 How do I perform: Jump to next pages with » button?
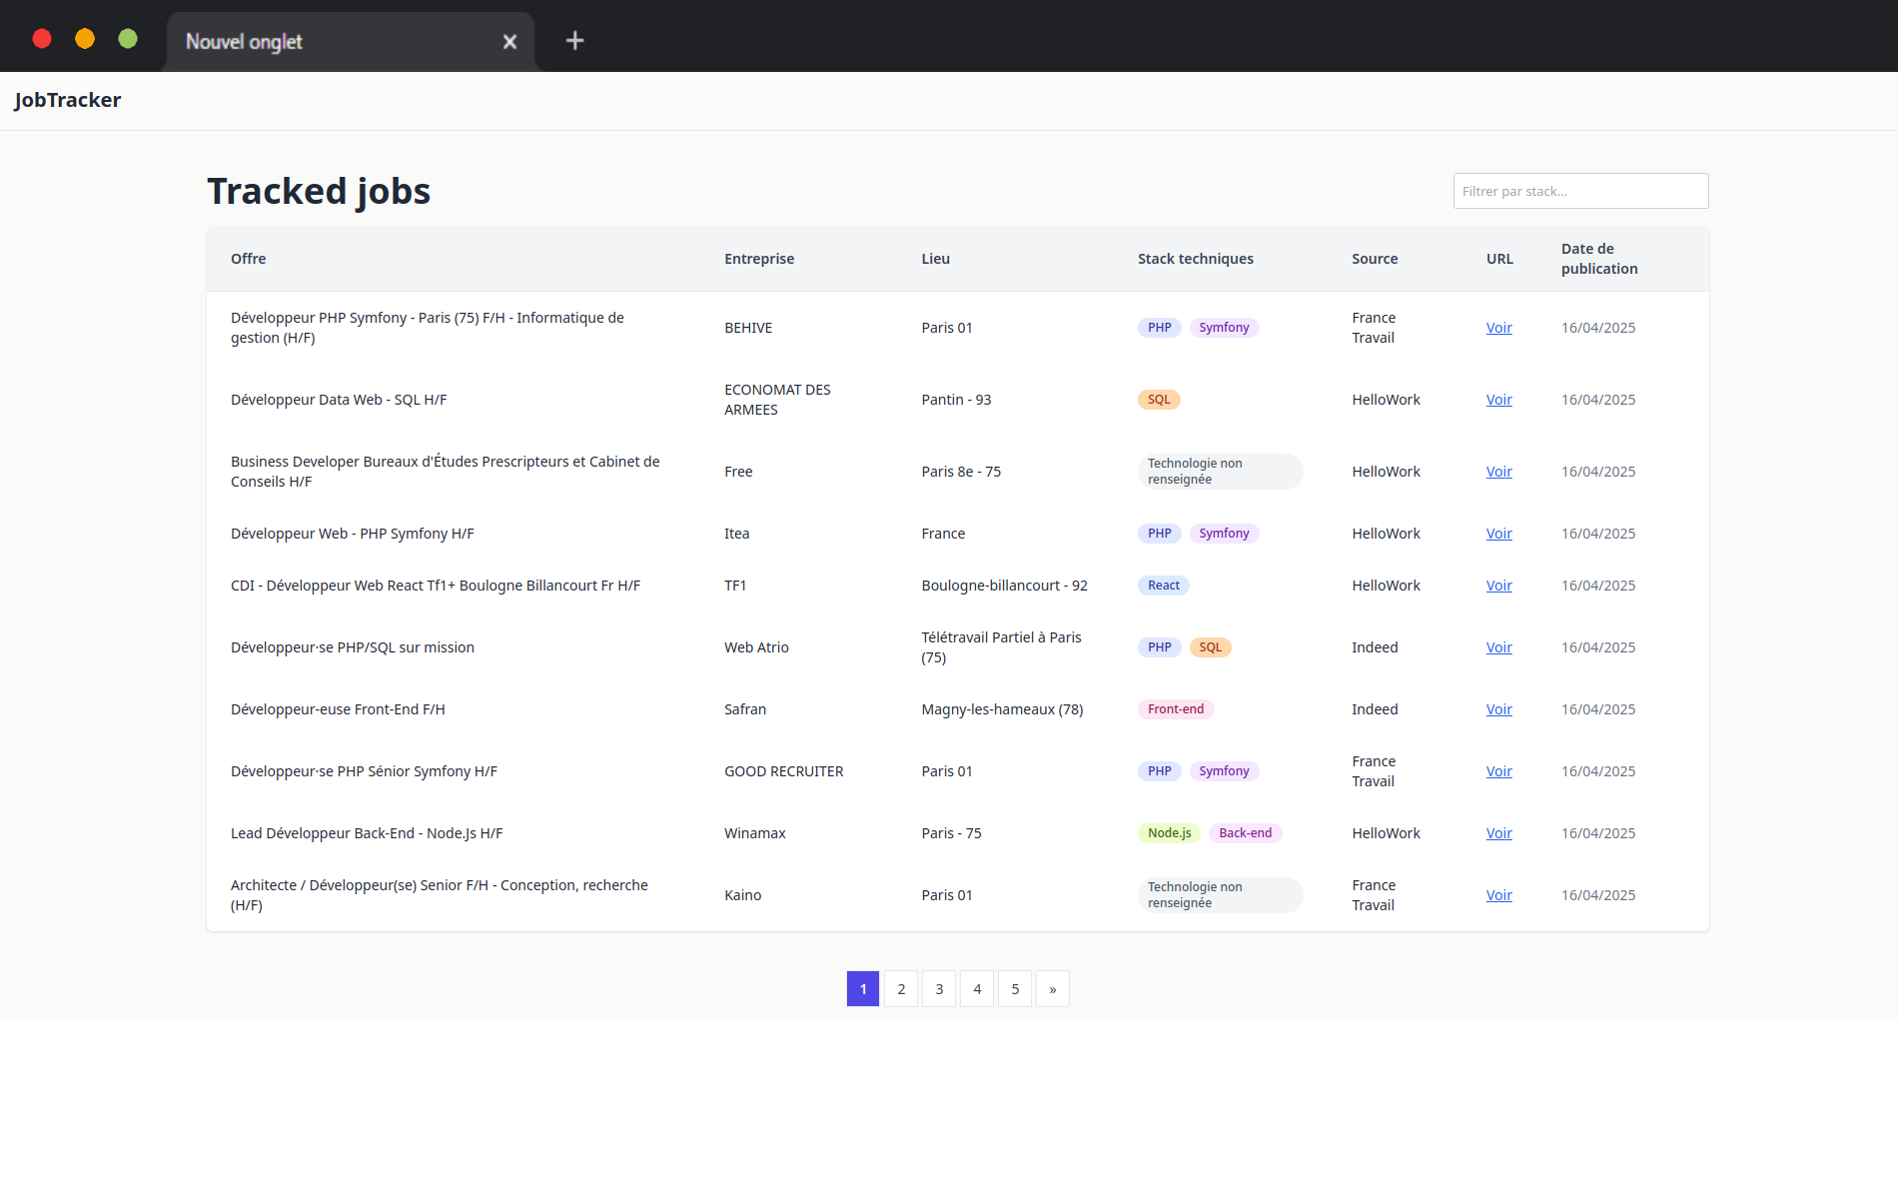[1053, 989]
